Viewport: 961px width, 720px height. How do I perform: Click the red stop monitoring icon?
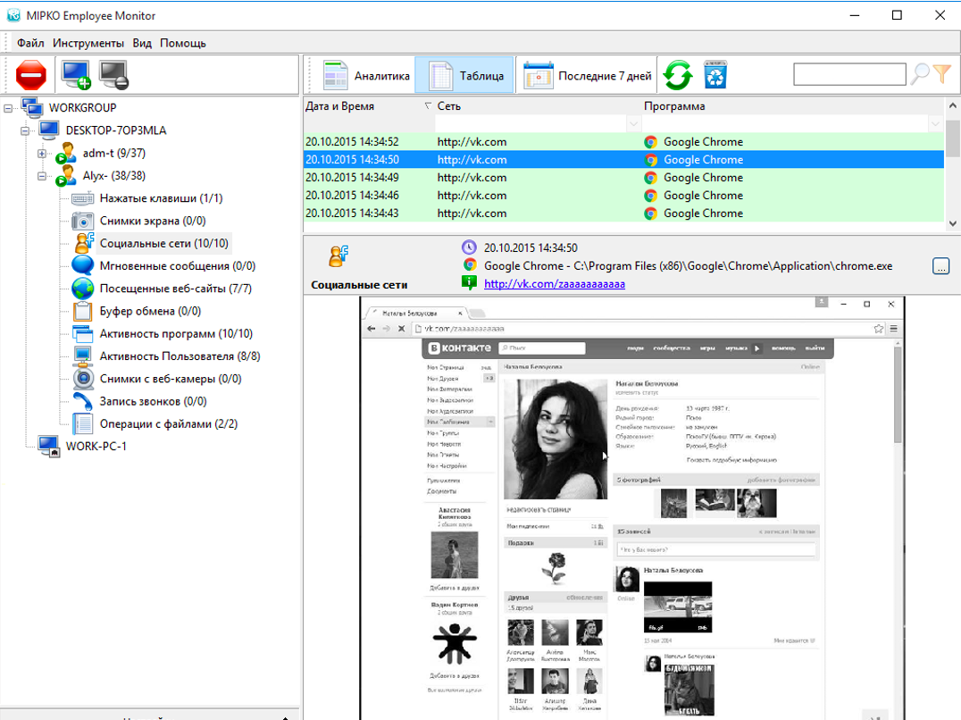30,75
